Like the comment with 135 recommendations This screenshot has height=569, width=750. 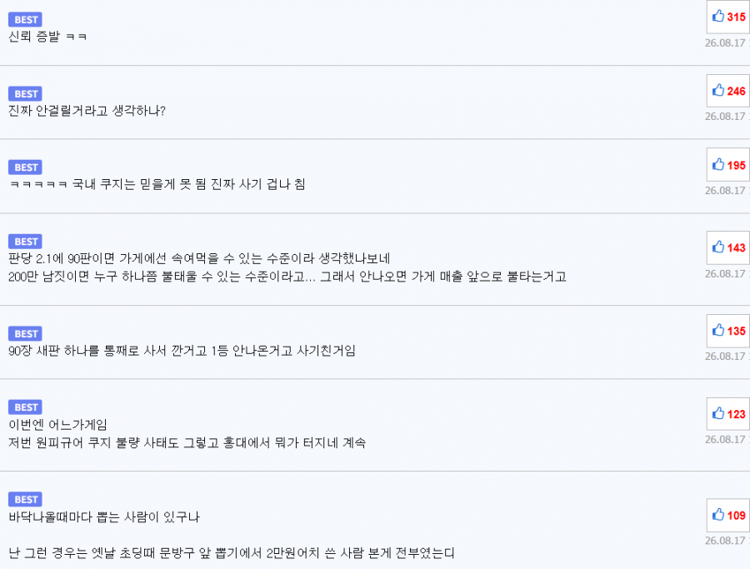[728, 331]
